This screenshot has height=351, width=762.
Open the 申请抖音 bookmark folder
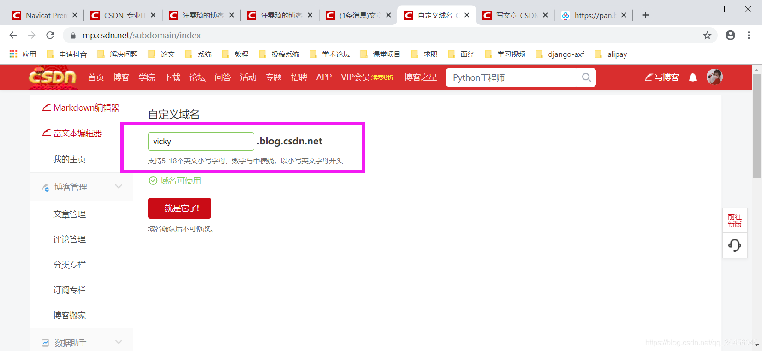[67, 54]
